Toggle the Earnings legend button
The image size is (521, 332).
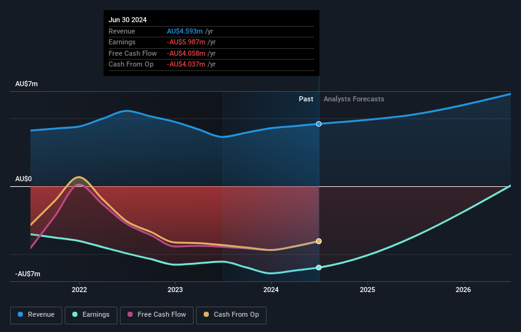(91, 315)
